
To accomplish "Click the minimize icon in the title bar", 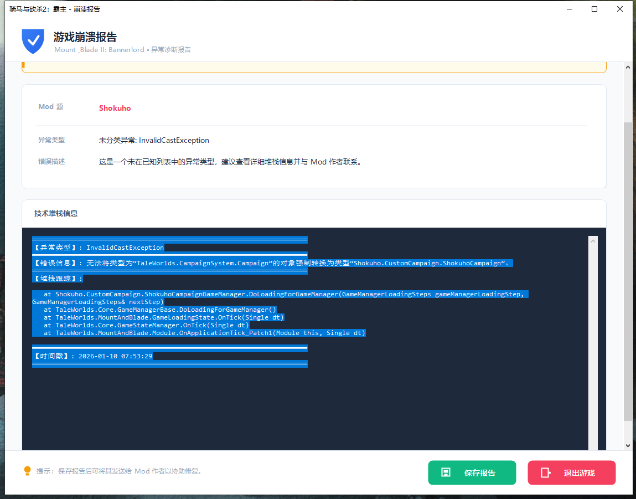I will coord(569,9).
